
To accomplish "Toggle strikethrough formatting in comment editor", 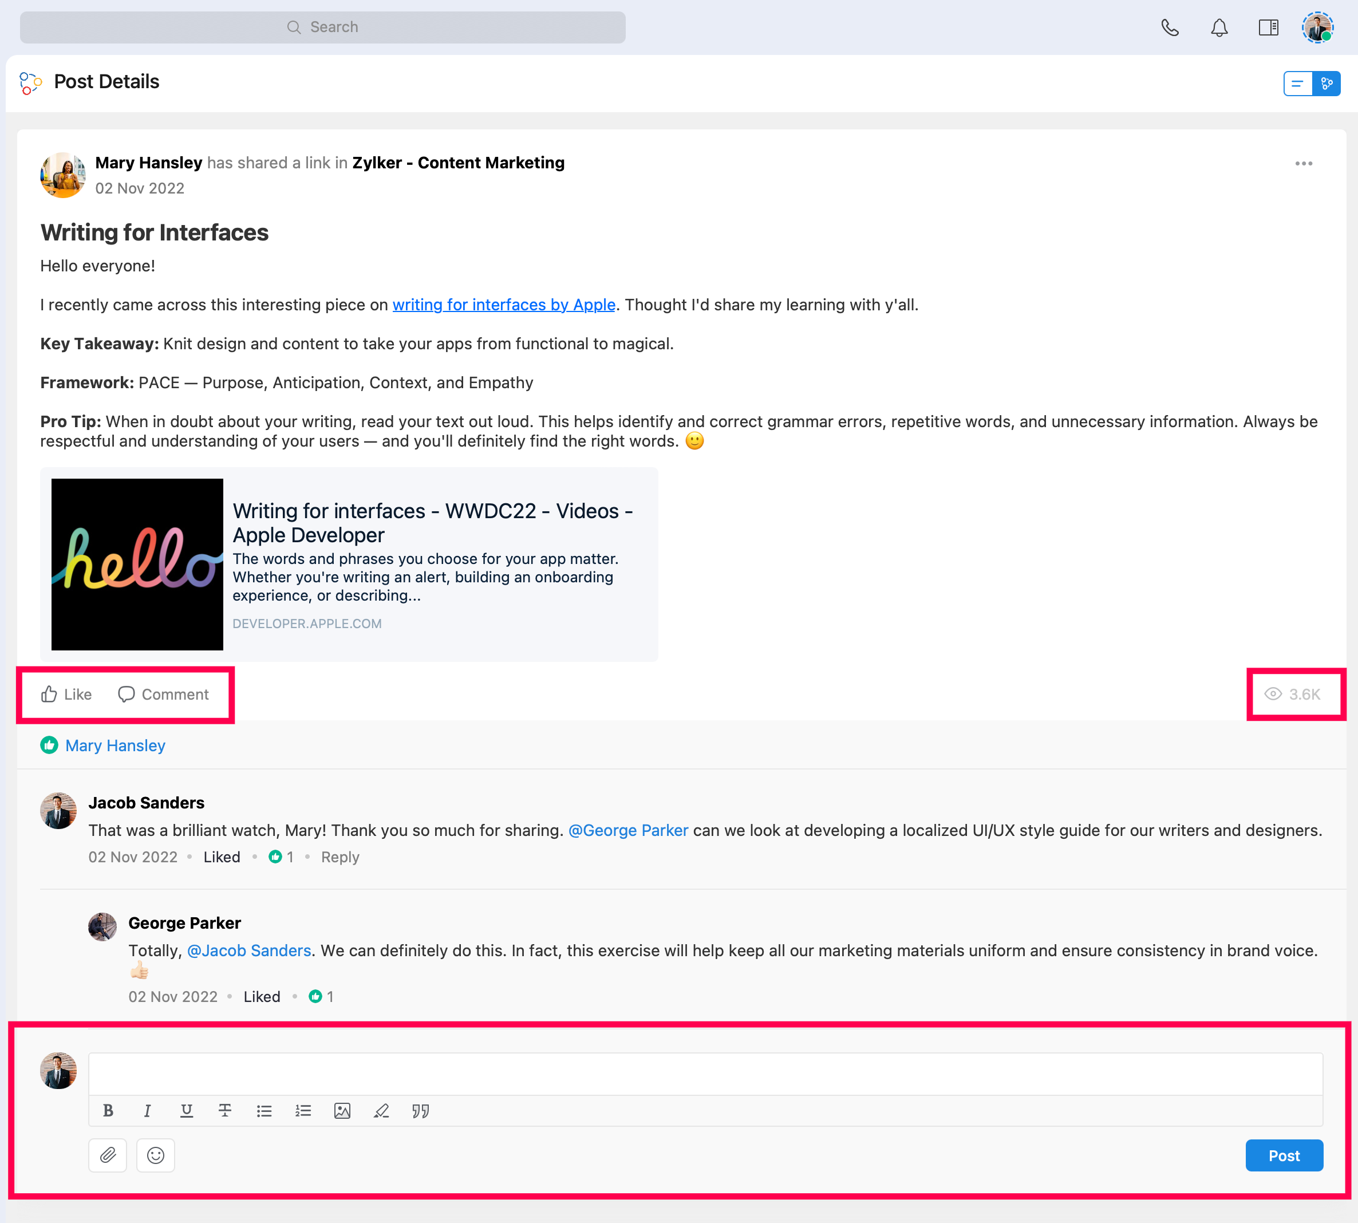I will point(225,1111).
